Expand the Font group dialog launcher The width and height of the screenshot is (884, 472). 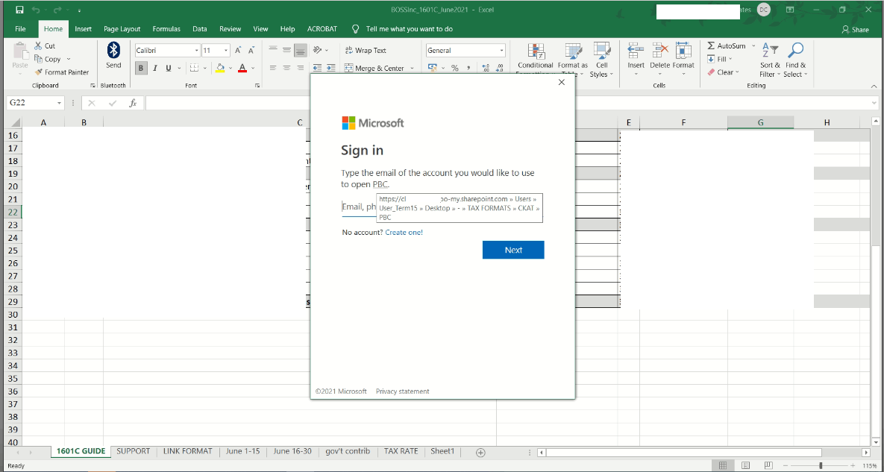[x=257, y=86]
